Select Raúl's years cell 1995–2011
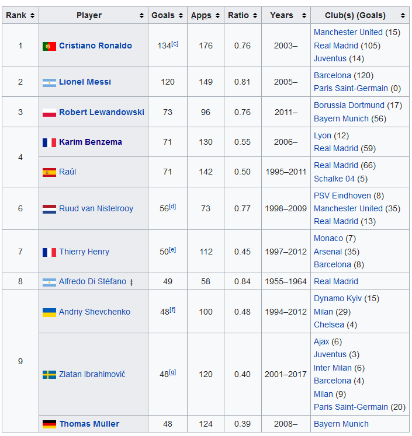Image resolution: width=412 pixels, height=436 pixels. (x=286, y=172)
